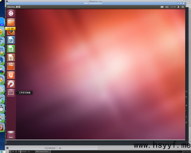Open the user account indicator menu
The width and height of the screenshot is (191, 153).
pyautogui.click(x=178, y=7)
